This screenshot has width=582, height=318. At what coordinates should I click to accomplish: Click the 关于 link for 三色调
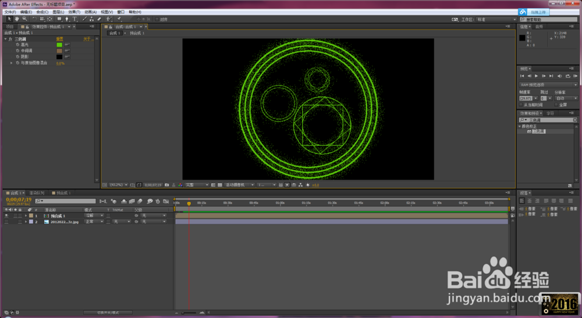(87, 39)
